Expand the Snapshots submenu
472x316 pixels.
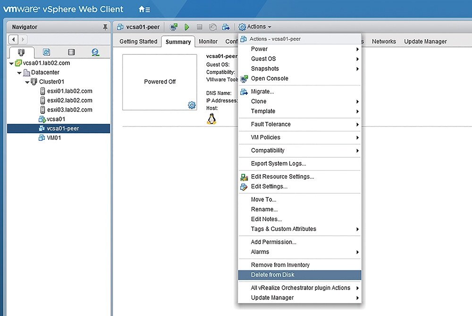(x=300, y=68)
